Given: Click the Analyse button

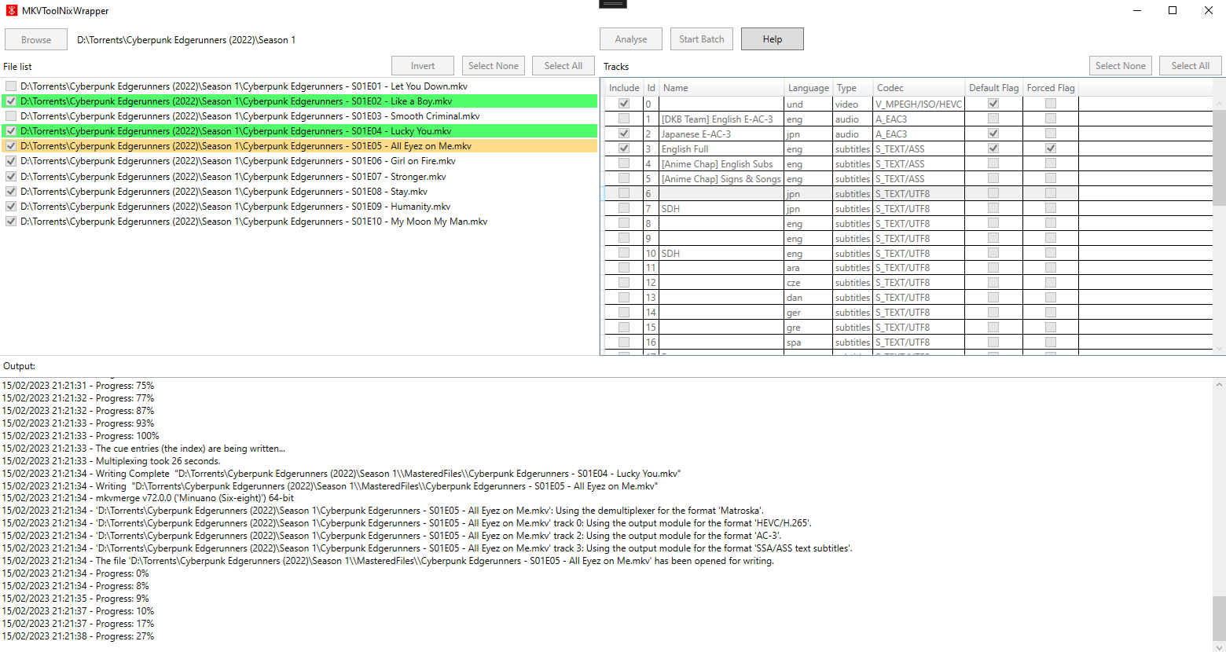Looking at the screenshot, I should 630,38.
